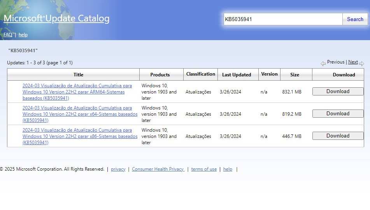Open the Microsoft Update Catalog home link
This screenshot has width=370, height=210.
coord(56,18)
